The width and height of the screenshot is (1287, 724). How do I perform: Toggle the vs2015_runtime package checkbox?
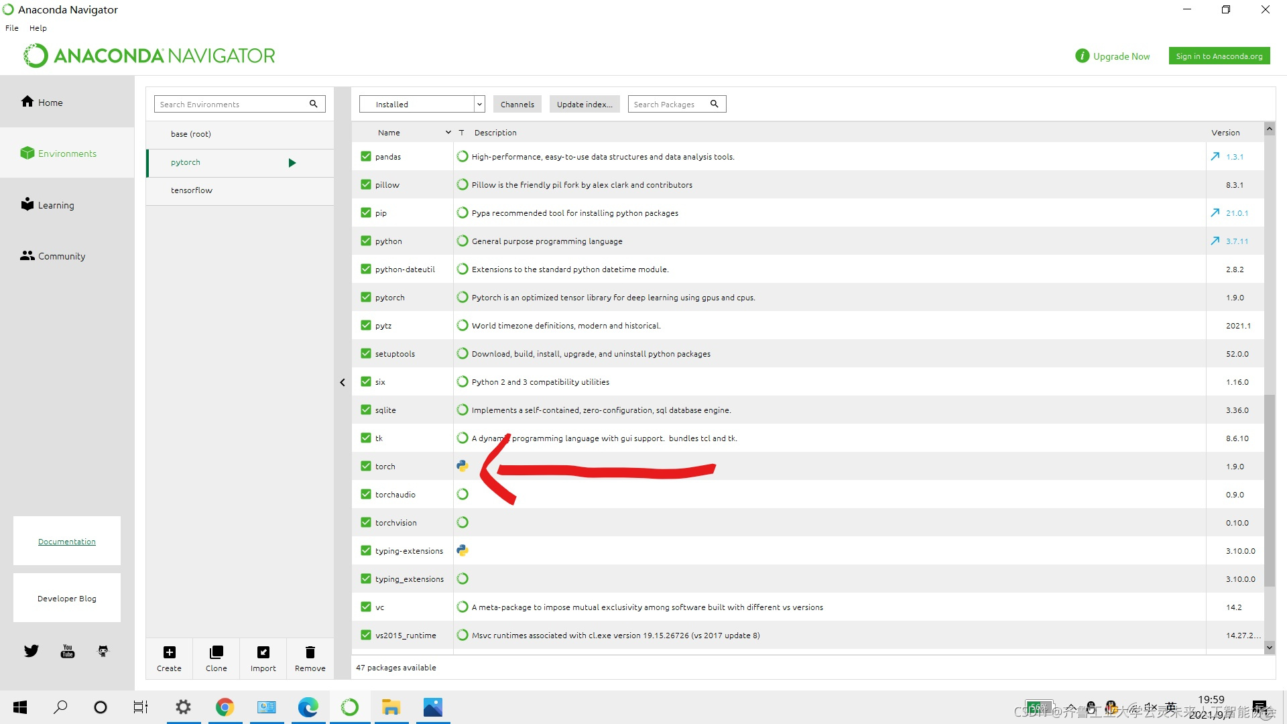(366, 635)
